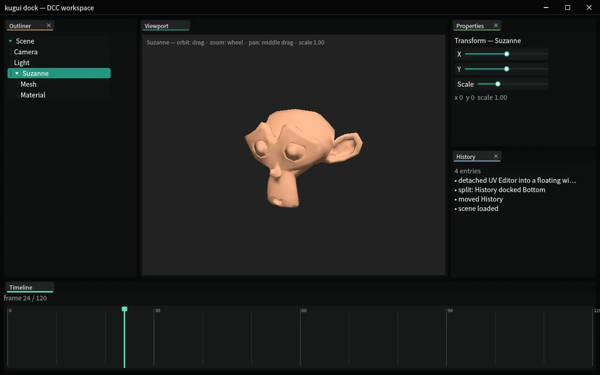Click the frame 30 tick on timeline

click(154, 337)
